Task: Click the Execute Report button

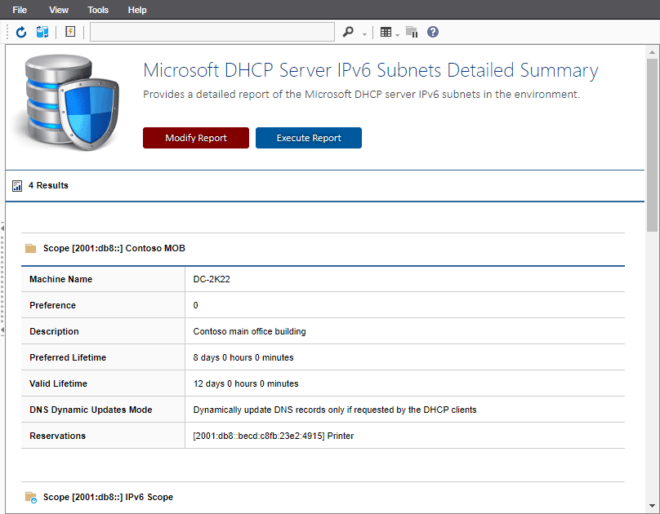Action: (x=309, y=138)
